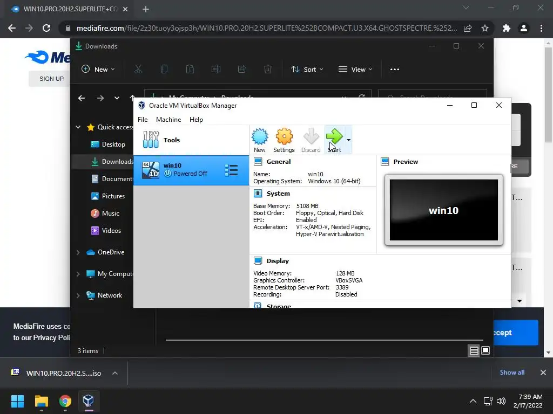Click Show all downloads link
Image resolution: width=553 pixels, height=414 pixels.
point(512,372)
